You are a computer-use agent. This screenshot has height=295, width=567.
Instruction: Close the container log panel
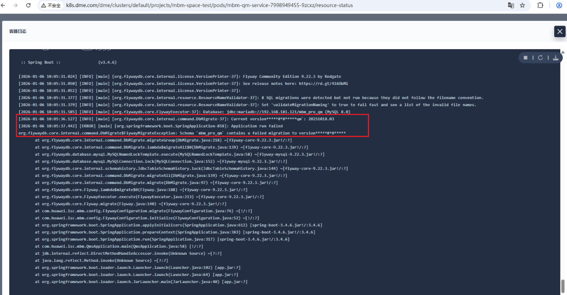[560, 31]
